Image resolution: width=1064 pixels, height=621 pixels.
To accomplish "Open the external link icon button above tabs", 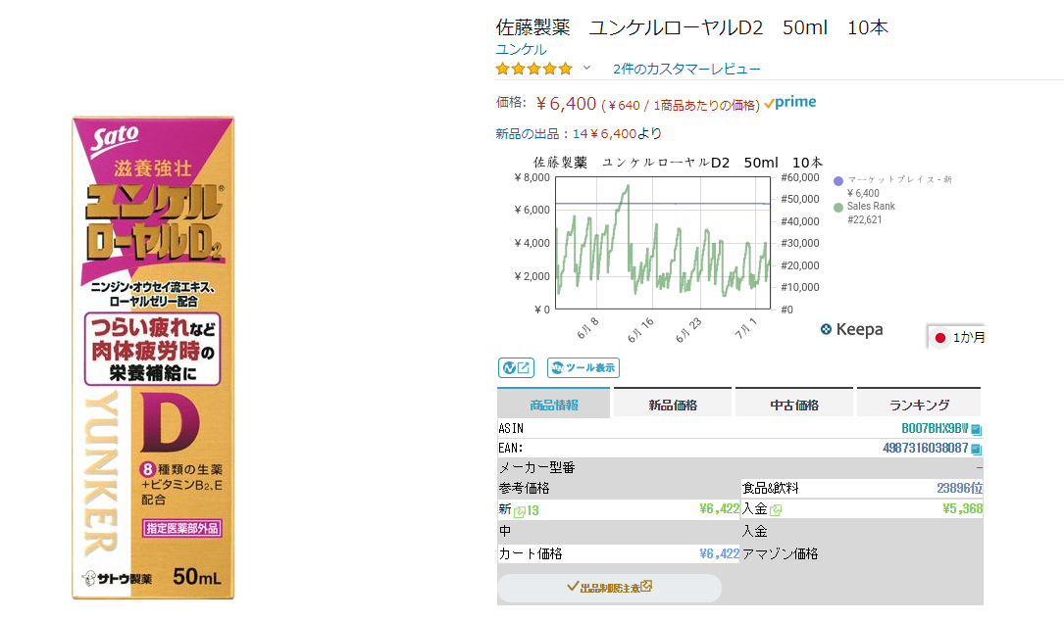I will (516, 368).
